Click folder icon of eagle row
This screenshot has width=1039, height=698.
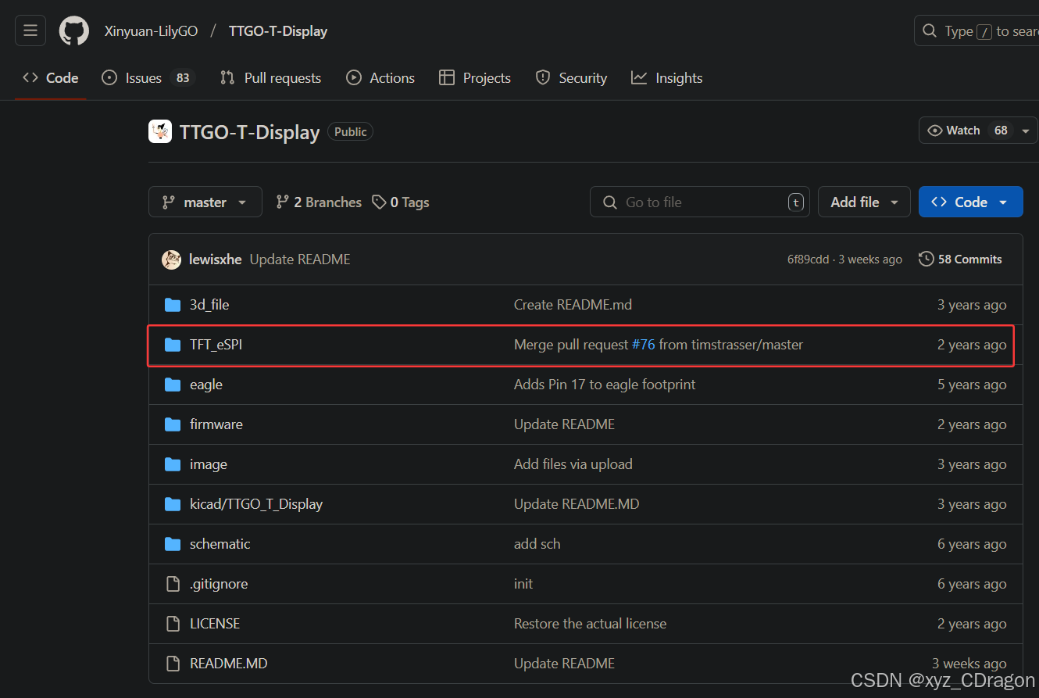point(173,385)
